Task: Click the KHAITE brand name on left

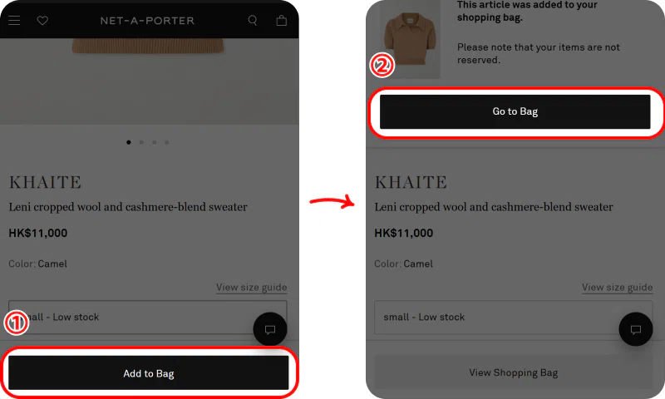Action: click(45, 182)
